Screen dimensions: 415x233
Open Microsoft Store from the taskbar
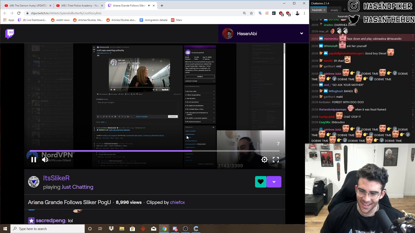[x=133, y=229]
